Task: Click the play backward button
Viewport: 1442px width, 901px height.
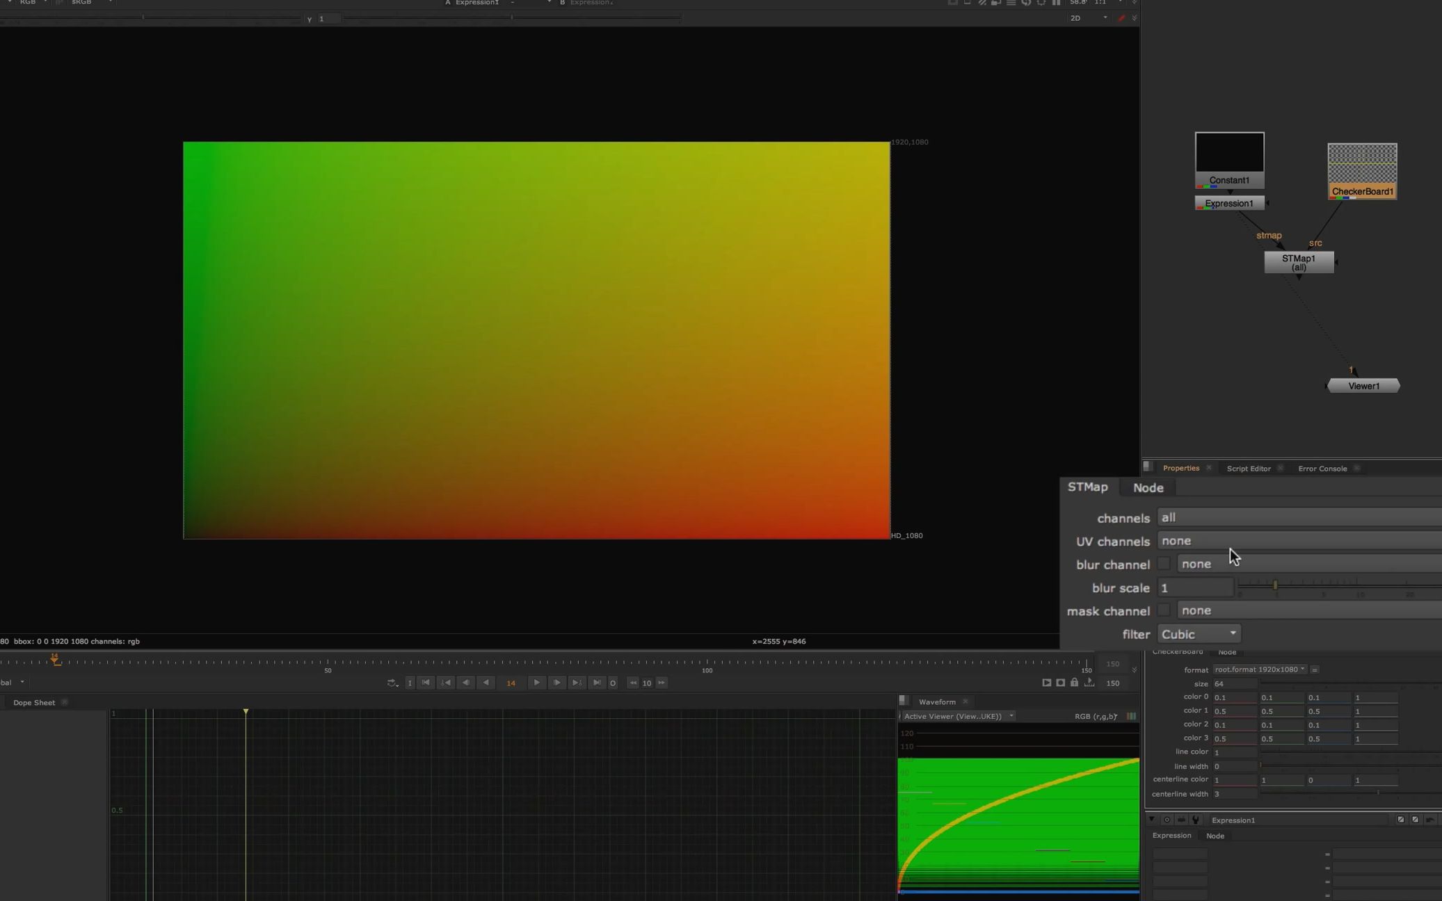Action: click(486, 683)
